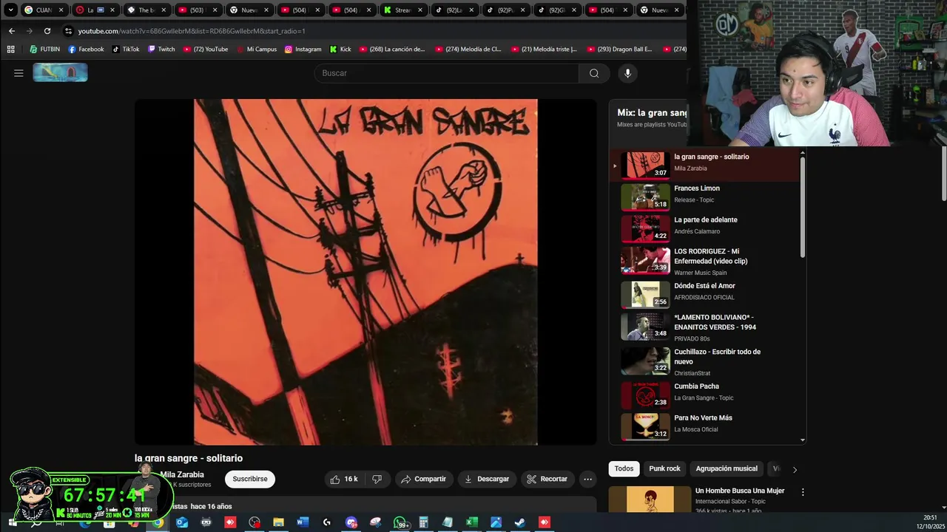Open the tab search dropdown arrow
Viewport: 947px width, 532px height.
click(10, 10)
